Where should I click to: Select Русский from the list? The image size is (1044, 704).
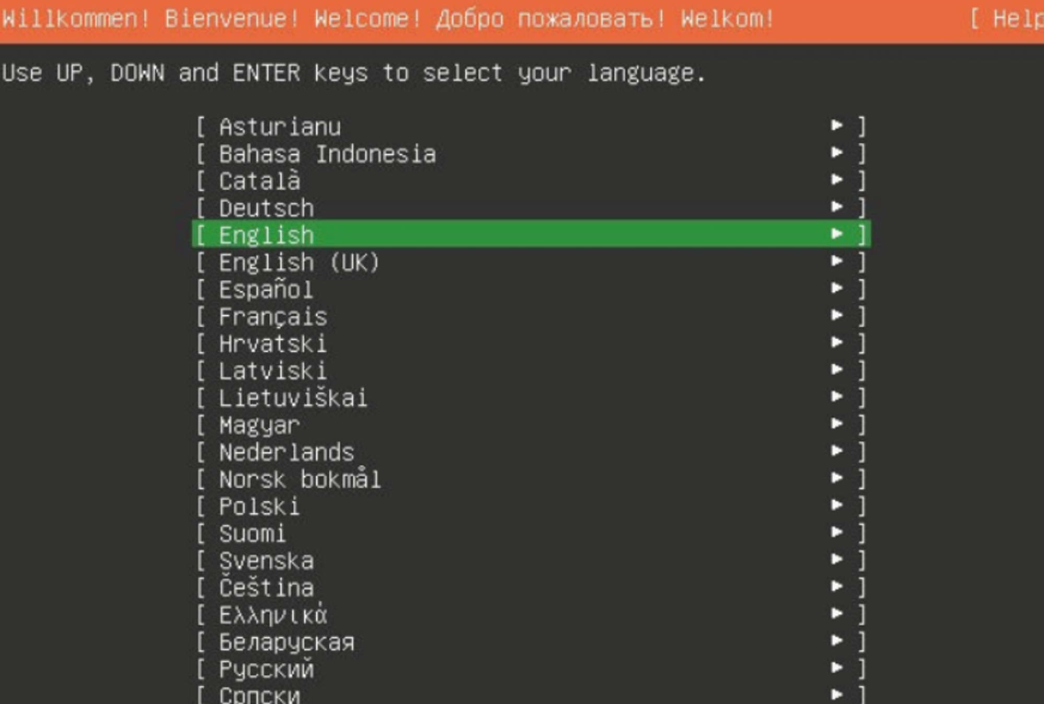531,670
